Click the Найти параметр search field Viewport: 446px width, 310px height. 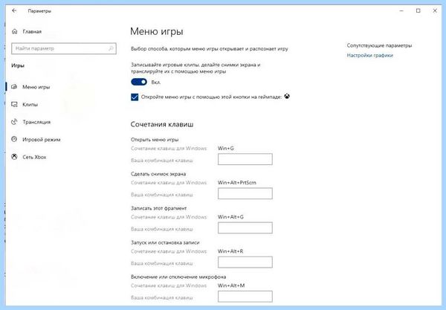pyautogui.click(x=64, y=48)
